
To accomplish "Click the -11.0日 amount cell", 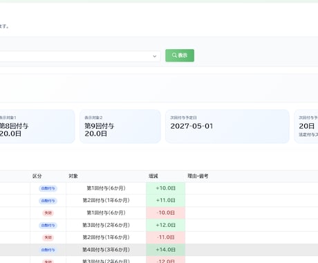I will point(165,237).
